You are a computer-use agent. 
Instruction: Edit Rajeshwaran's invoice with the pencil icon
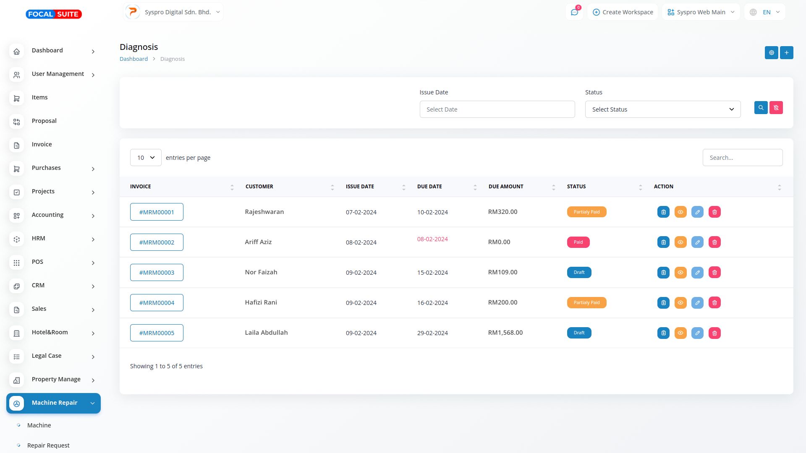pos(697,212)
